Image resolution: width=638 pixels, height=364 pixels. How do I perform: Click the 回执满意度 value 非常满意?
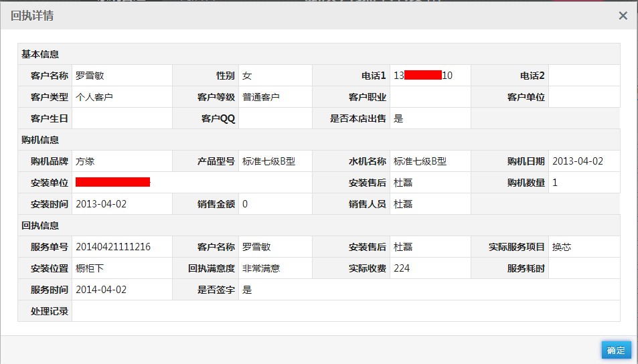click(x=261, y=268)
